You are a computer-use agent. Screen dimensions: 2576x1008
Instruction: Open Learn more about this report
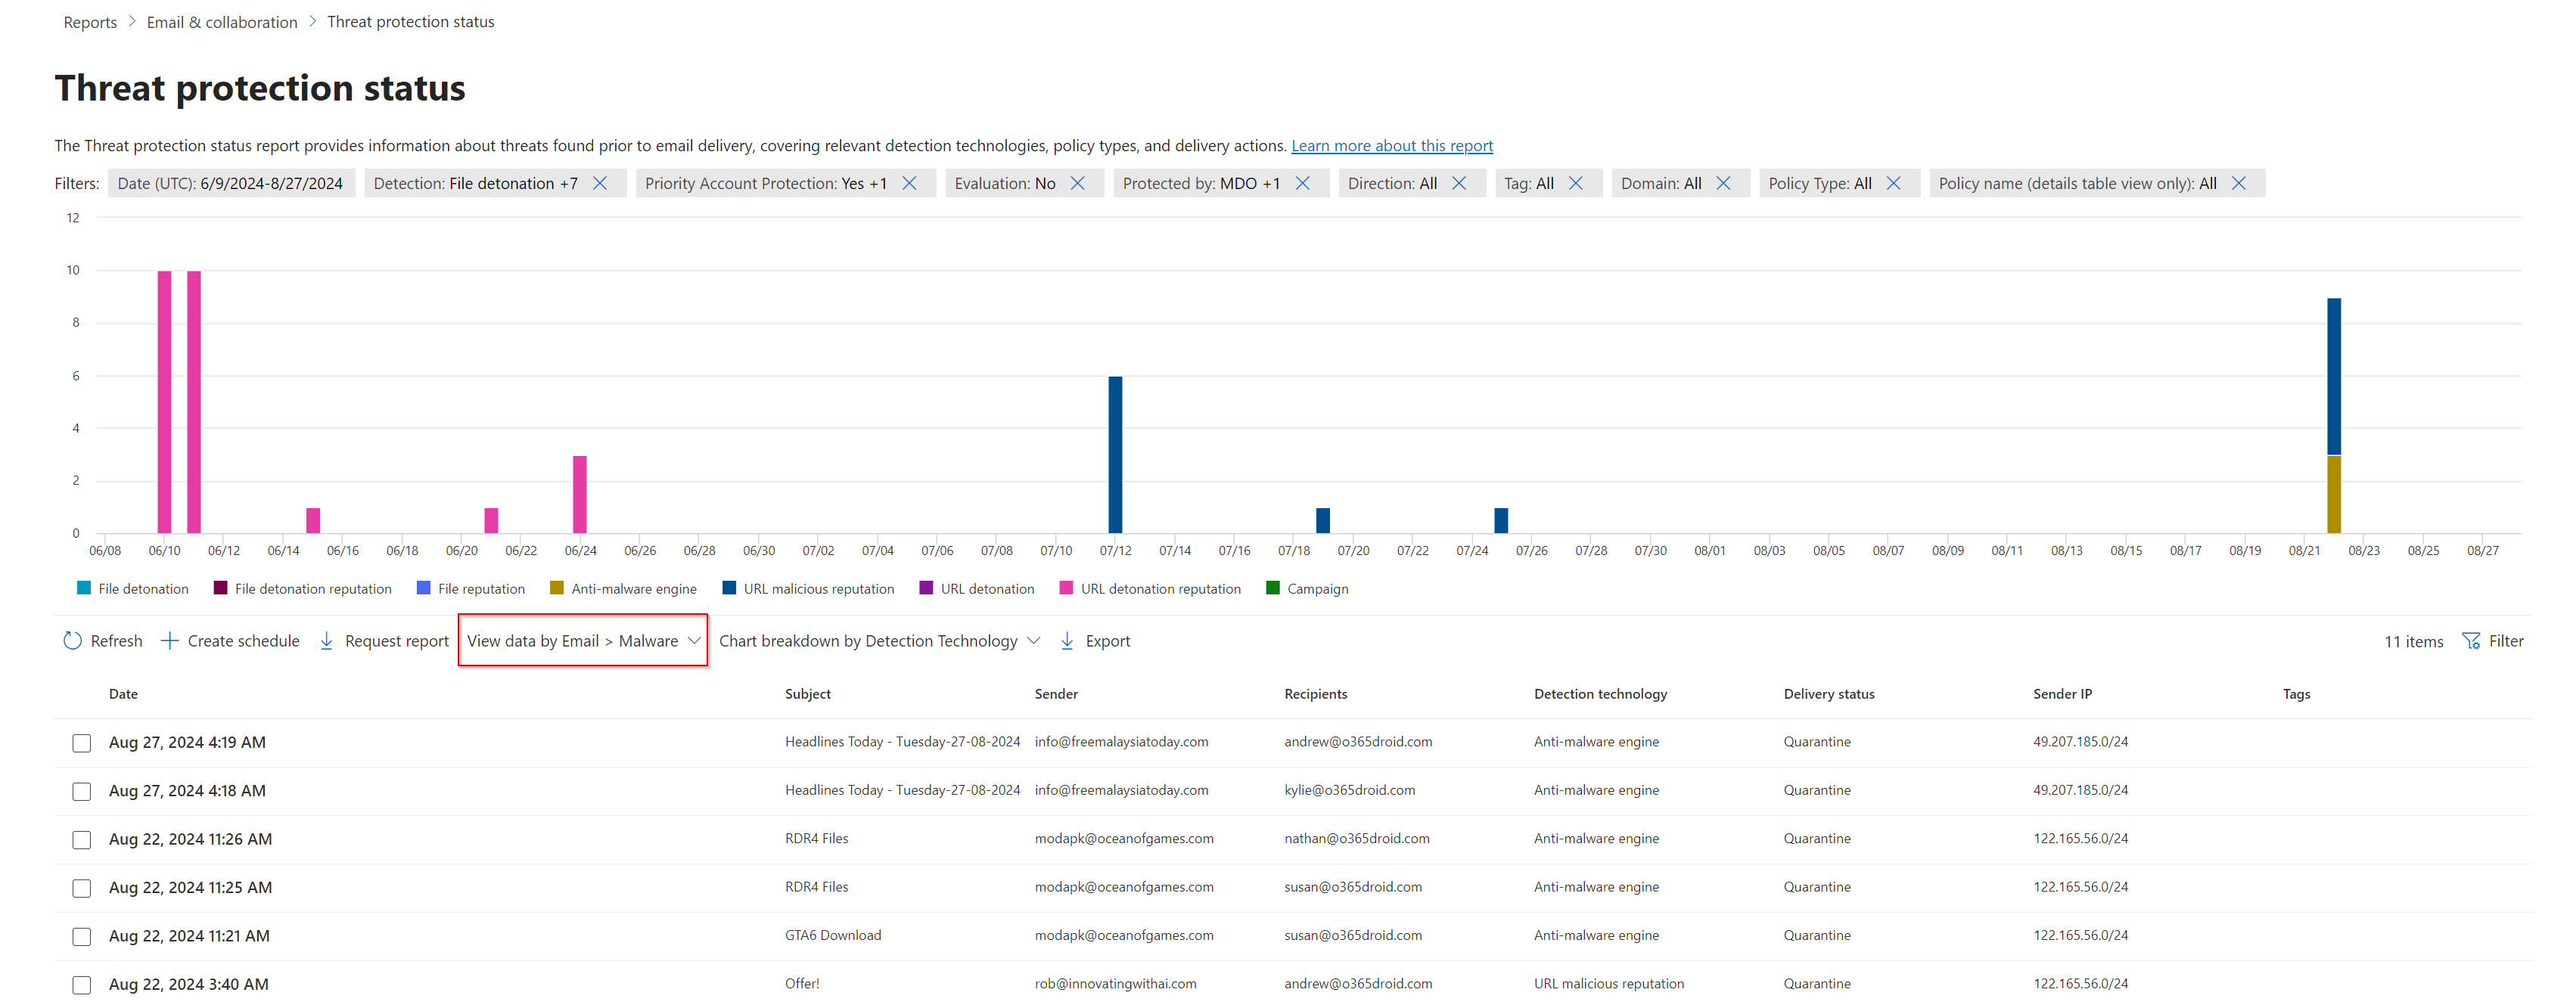[1392, 145]
